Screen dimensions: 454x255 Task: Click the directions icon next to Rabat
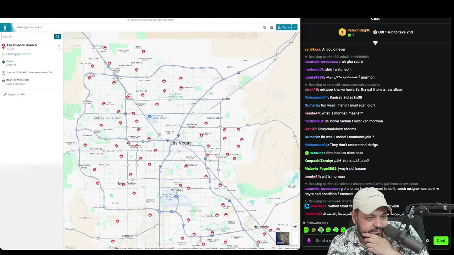[4, 62]
